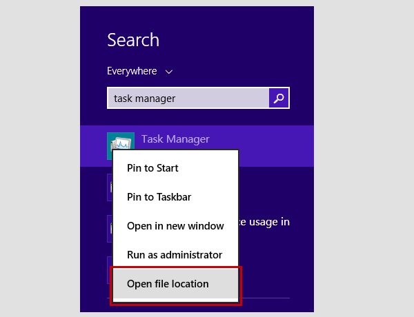Screen dimensions: 414x317
Task: Click inside the 'task manager' search field
Action: 188,98
